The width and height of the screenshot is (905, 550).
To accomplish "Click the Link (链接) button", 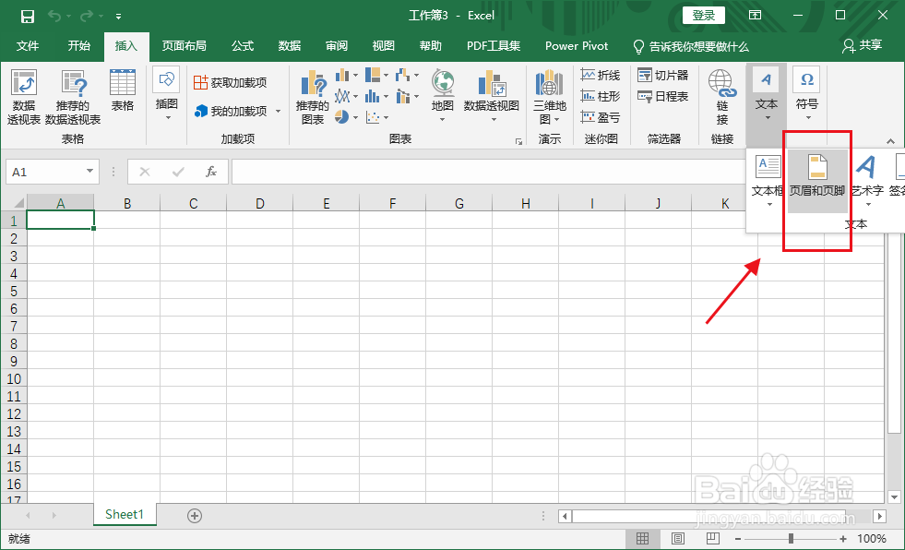I will tap(722, 97).
